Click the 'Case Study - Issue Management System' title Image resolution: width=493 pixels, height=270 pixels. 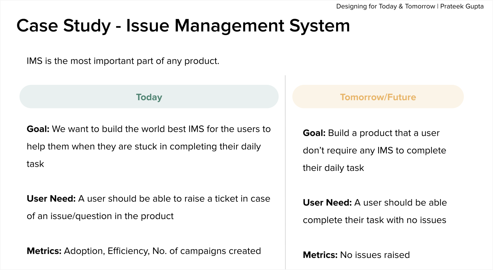[x=183, y=26]
